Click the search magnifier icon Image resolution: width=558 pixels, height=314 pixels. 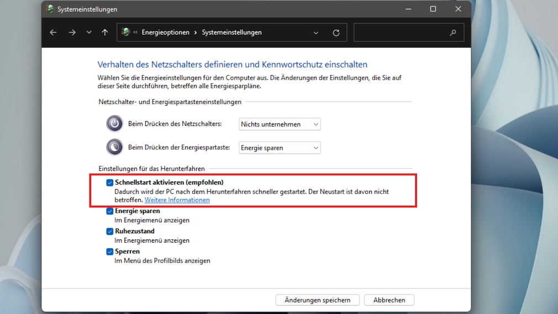[x=453, y=33]
